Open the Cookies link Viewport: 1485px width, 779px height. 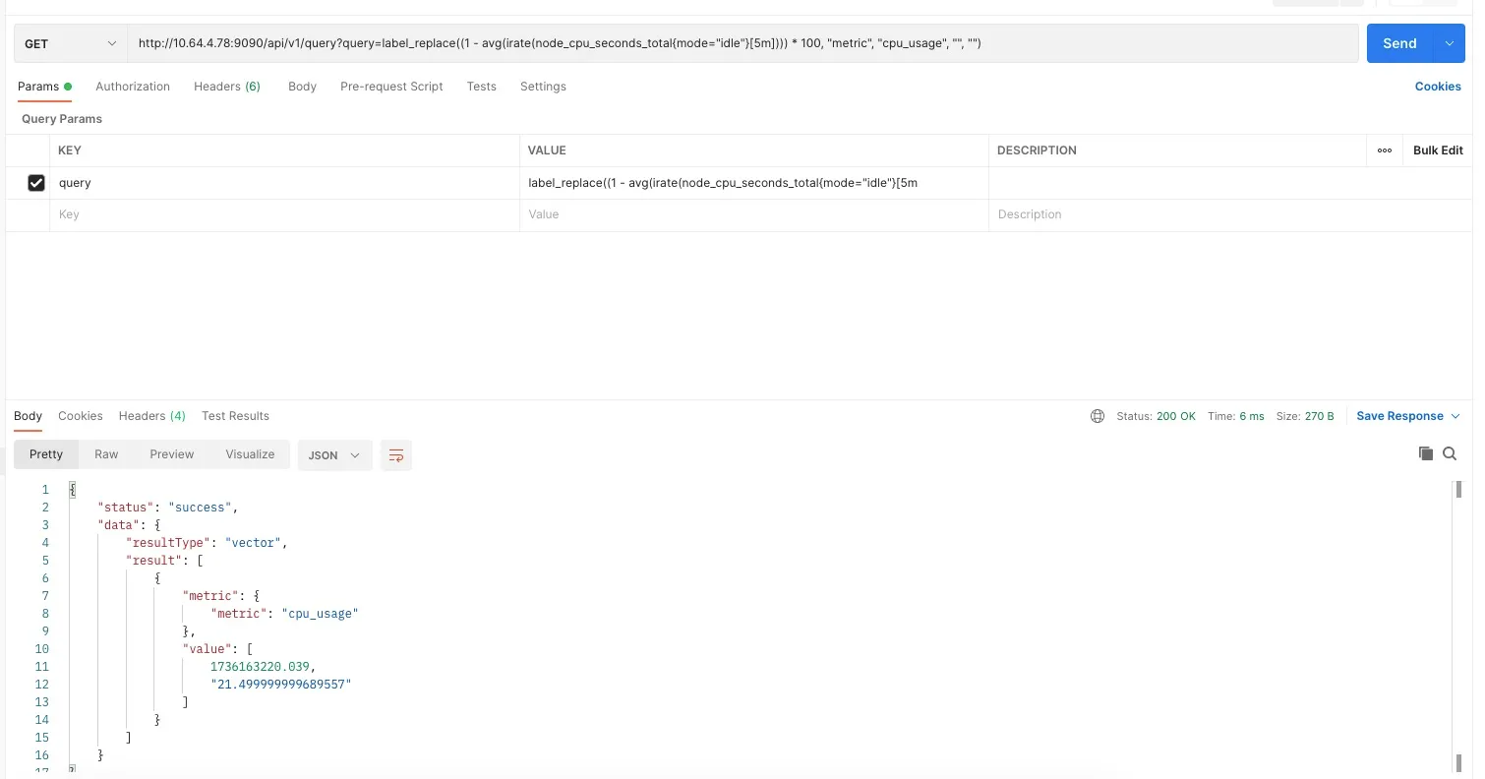pyautogui.click(x=1437, y=87)
